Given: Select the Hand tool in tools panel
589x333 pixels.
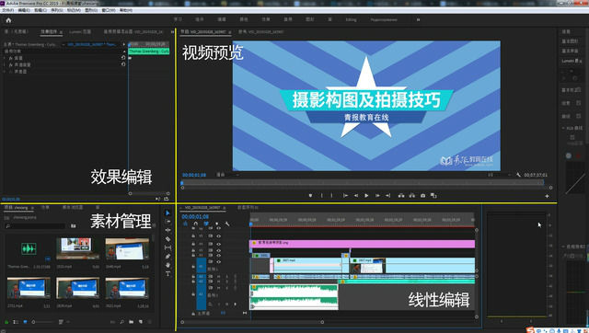Looking at the screenshot, I should [167, 265].
